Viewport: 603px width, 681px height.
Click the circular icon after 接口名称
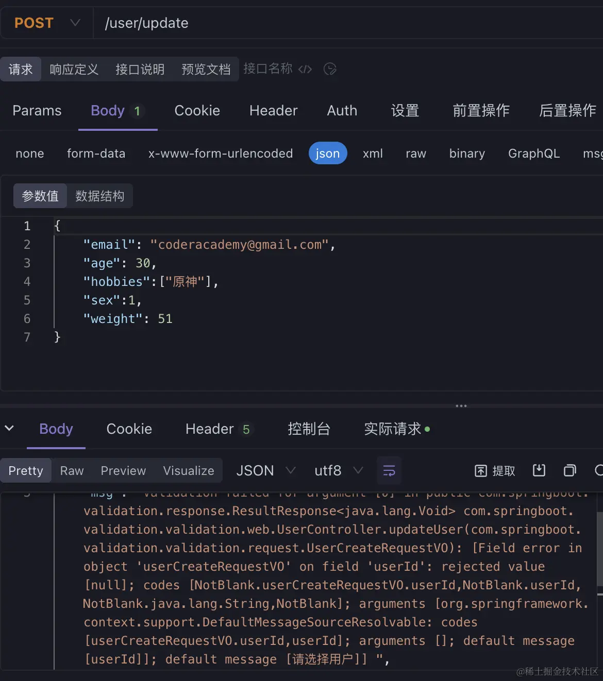(x=330, y=69)
